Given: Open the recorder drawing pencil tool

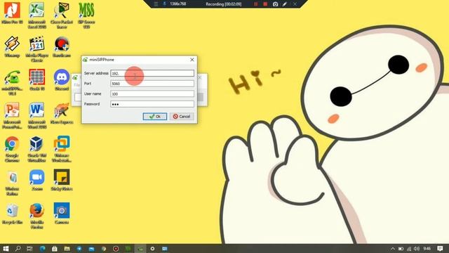Looking at the screenshot, I should click(285, 4).
